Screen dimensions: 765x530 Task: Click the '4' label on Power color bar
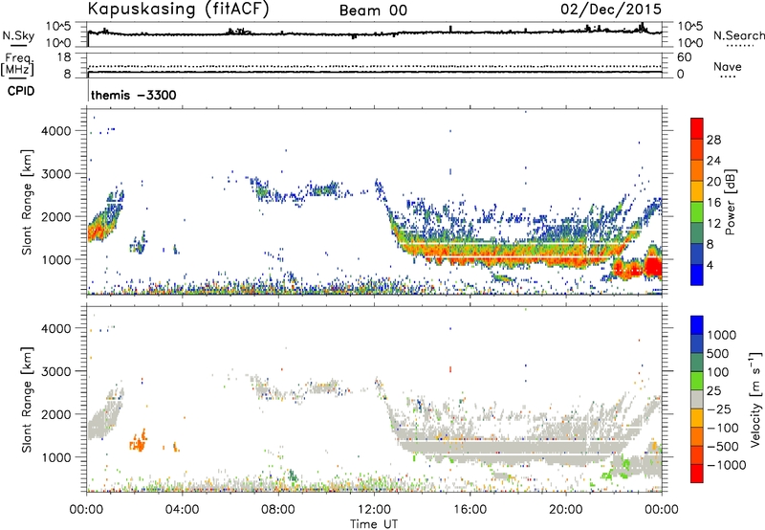tap(710, 266)
